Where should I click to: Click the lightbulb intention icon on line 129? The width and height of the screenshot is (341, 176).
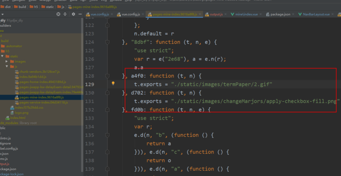pyautogui.click(x=113, y=83)
